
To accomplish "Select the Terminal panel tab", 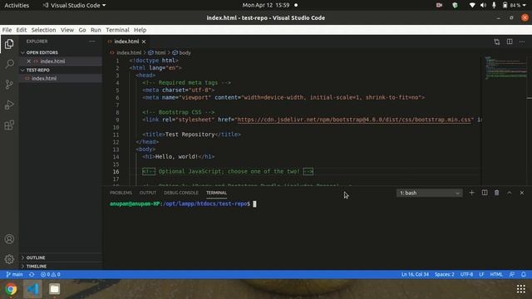I will (216, 193).
